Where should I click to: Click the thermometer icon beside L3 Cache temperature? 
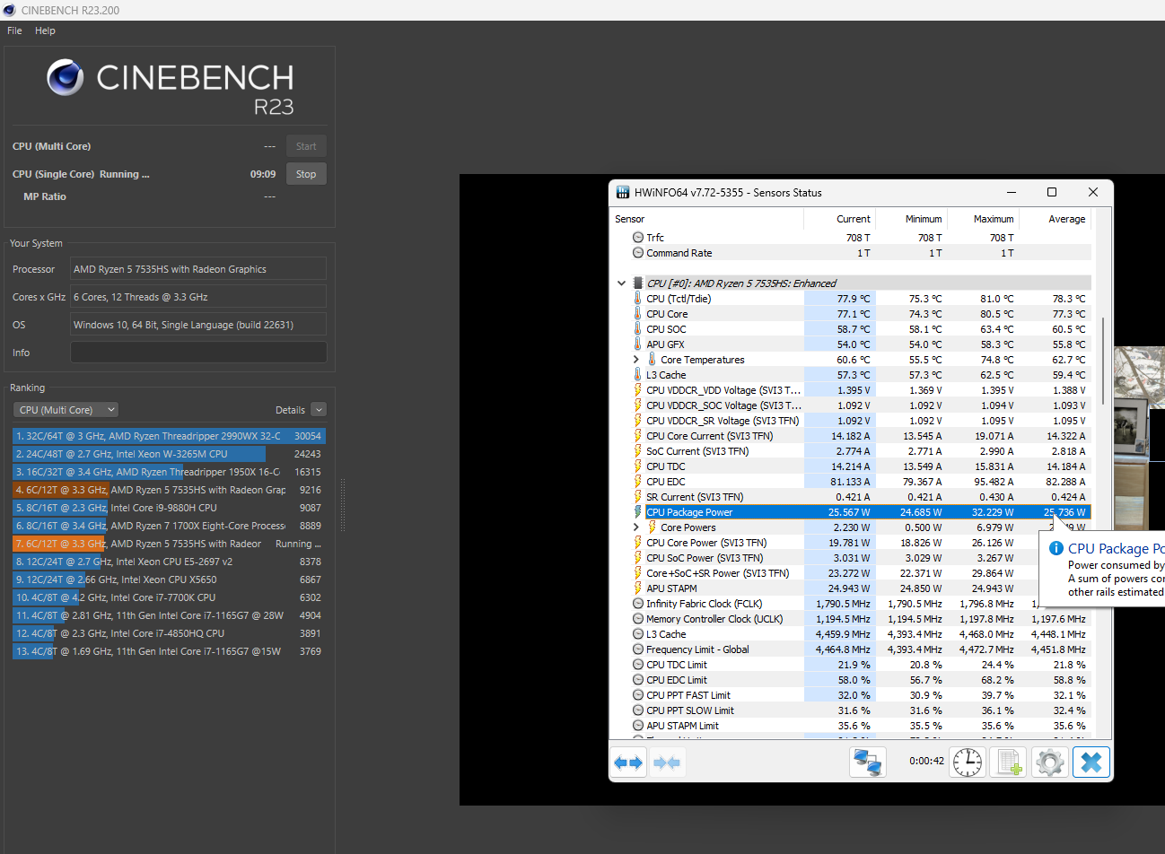click(638, 375)
